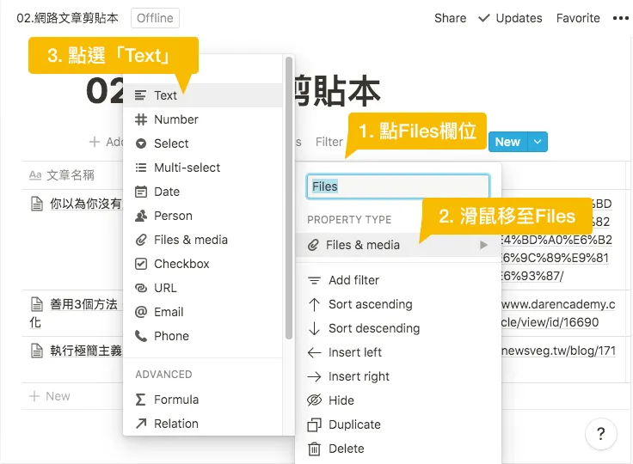Select the Delete menu entry
The width and height of the screenshot is (633, 464).
click(398, 449)
